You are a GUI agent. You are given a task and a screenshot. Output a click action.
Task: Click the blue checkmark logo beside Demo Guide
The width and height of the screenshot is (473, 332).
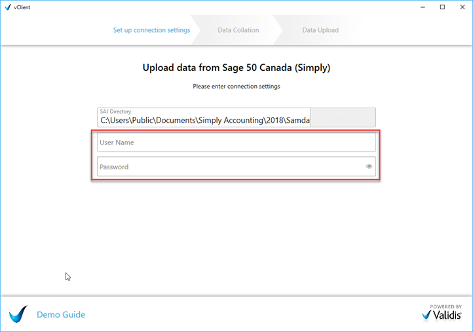click(x=18, y=314)
